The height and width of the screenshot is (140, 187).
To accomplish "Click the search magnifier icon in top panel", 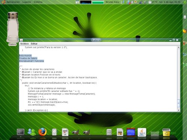I will (136, 2).
